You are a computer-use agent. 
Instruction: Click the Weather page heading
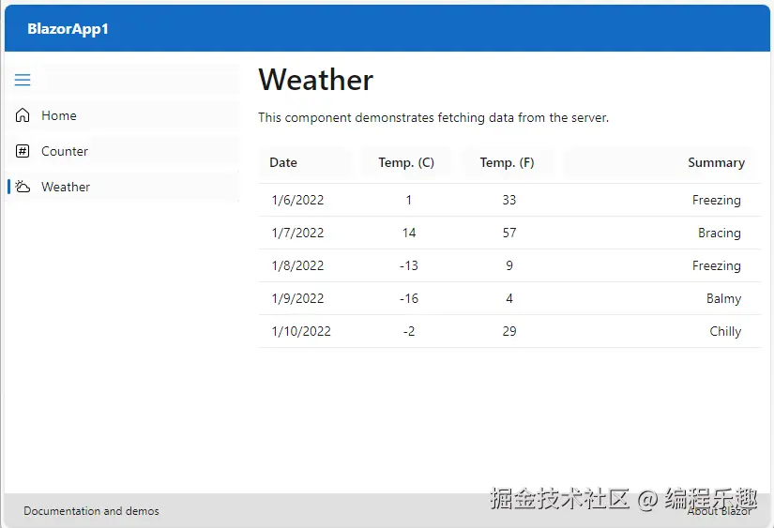[316, 80]
